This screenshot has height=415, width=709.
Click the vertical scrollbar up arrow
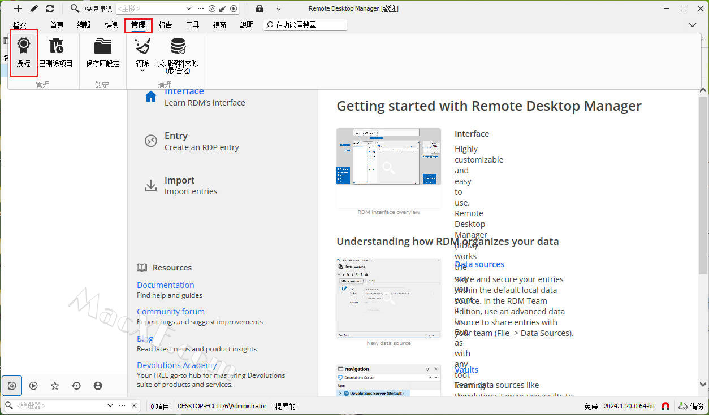pyautogui.click(x=703, y=90)
